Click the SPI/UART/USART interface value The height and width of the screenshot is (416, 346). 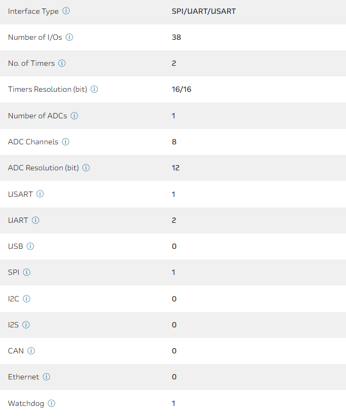pyautogui.click(x=204, y=11)
